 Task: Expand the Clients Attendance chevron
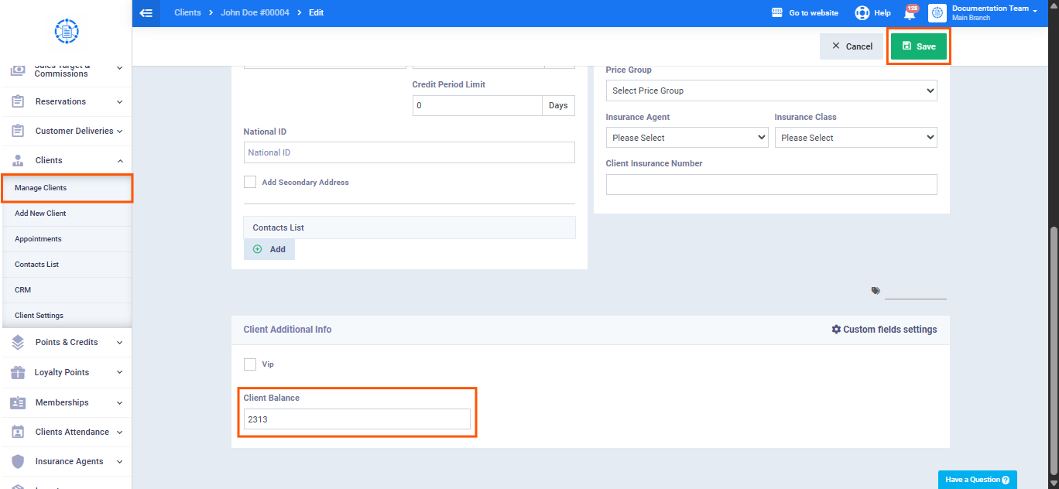119,432
